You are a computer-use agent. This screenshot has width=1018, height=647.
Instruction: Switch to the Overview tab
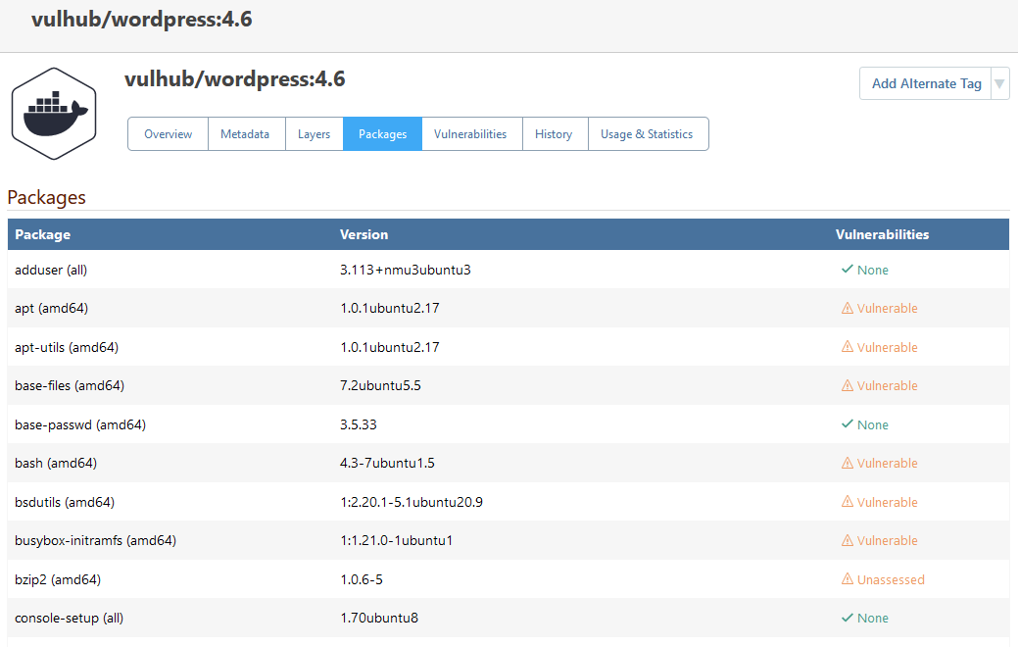tap(169, 134)
